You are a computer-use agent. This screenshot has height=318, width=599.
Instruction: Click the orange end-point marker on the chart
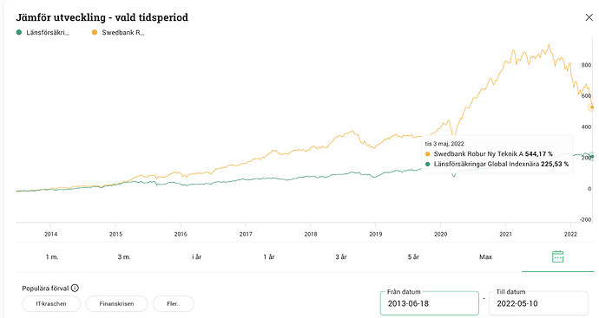tap(592, 107)
